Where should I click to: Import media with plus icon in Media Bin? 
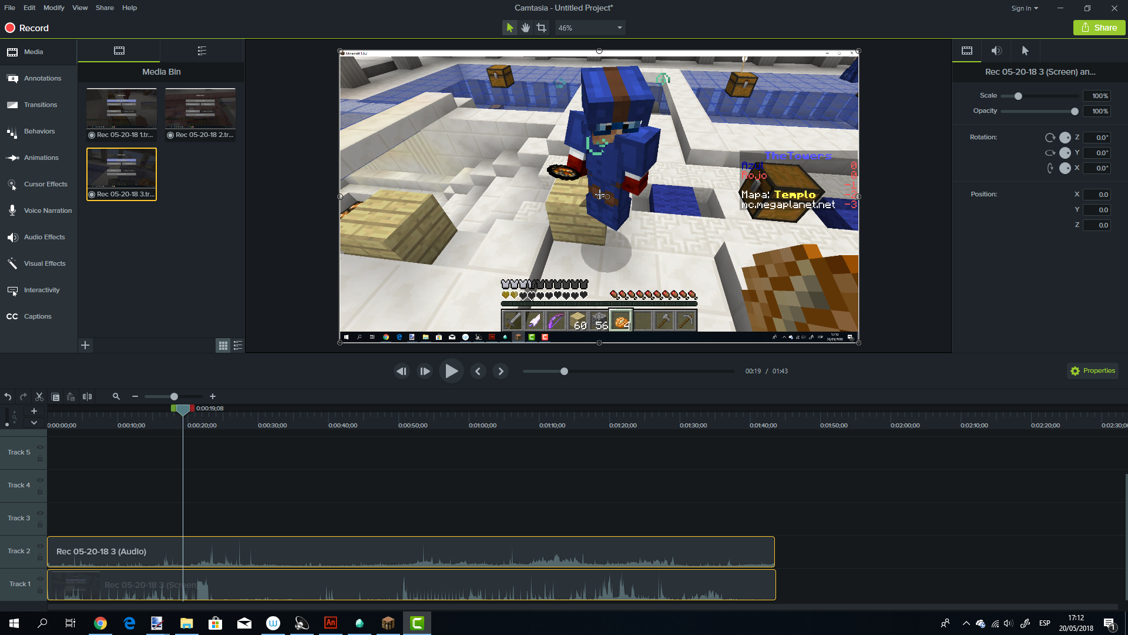tap(85, 345)
